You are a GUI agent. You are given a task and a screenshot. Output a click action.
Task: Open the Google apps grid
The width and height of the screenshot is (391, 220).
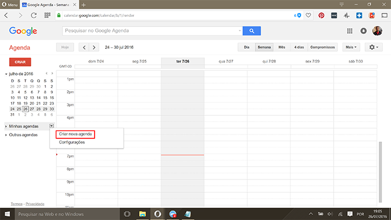pyautogui.click(x=349, y=31)
